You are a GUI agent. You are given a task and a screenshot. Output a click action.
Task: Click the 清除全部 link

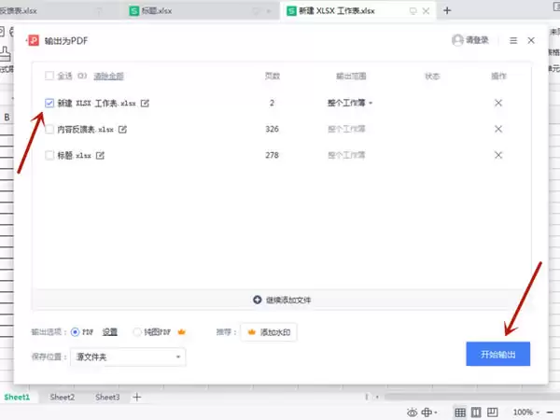pyautogui.click(x=108, y=77)
